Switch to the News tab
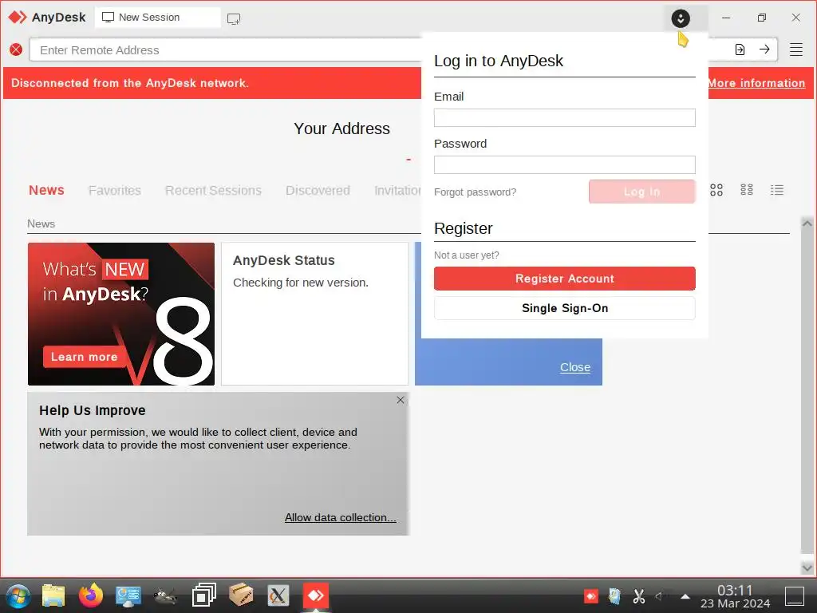Image resolution: width=817 pixels, height=613 pixels. click(x=46, y=190)
